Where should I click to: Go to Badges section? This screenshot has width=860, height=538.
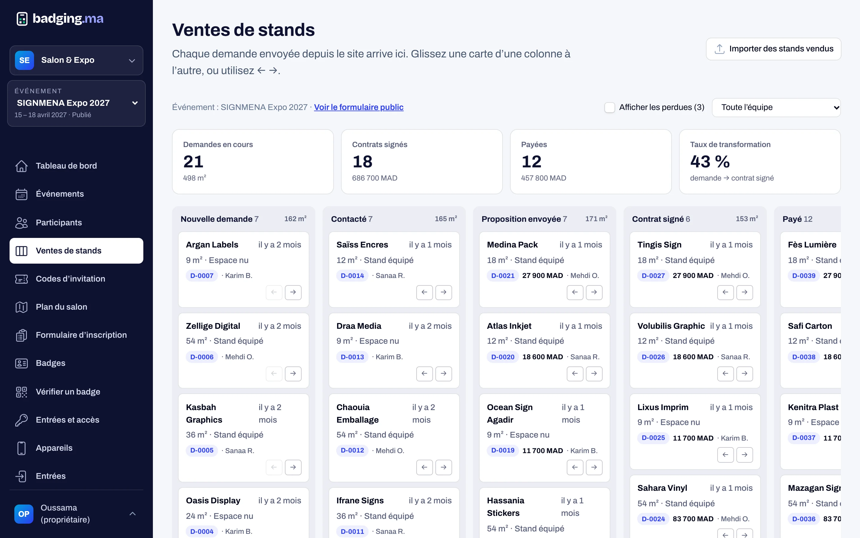[76, 363]
